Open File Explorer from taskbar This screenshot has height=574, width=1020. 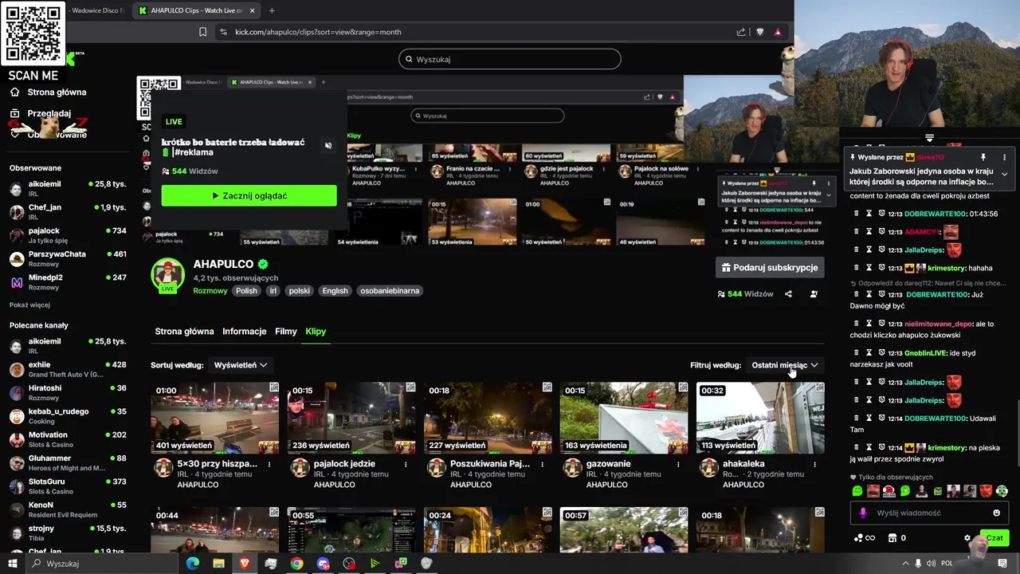tap(218, 564)
